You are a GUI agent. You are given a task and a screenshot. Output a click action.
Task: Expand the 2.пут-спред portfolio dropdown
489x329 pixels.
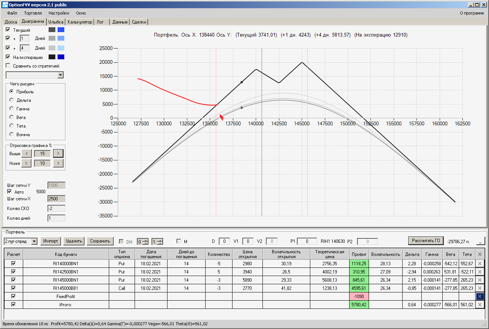[34, 241]
